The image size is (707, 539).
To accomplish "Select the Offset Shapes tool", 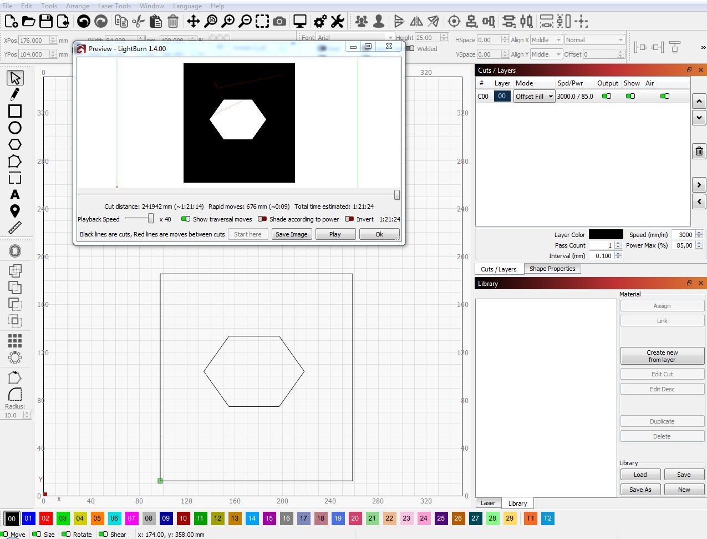I will 15,251.
